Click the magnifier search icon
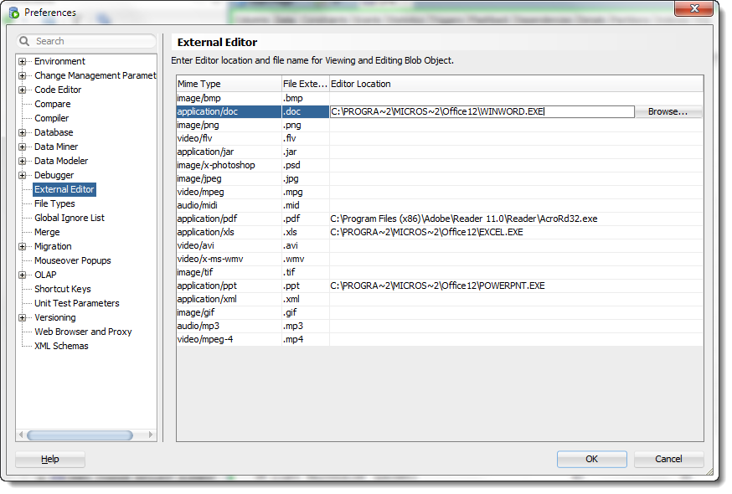Image resolution: width=732 pixels, height=494 pixels. (24, 41)
